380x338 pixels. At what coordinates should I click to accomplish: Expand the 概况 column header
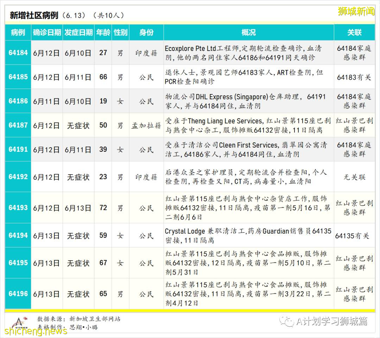[249, 32]
